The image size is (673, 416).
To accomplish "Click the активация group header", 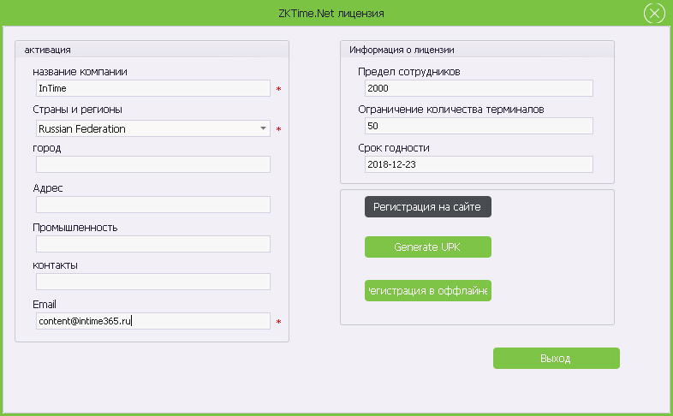I will click(x=48, y=50).
